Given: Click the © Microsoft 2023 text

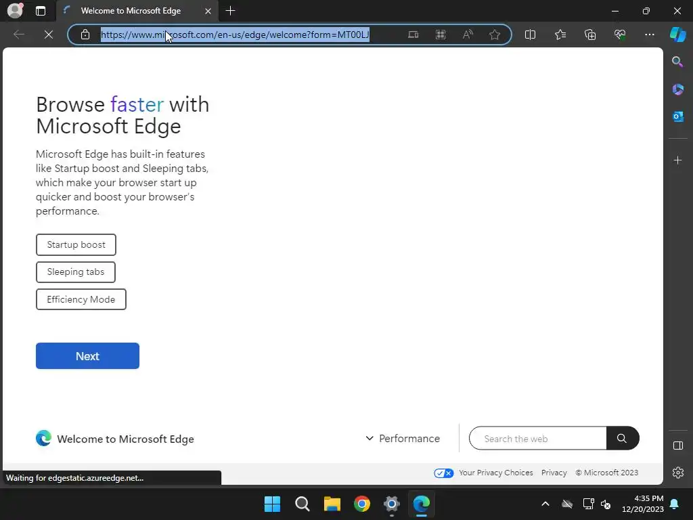Looking at the screenshot, I should pyautogui.click(x=607, y=473).
